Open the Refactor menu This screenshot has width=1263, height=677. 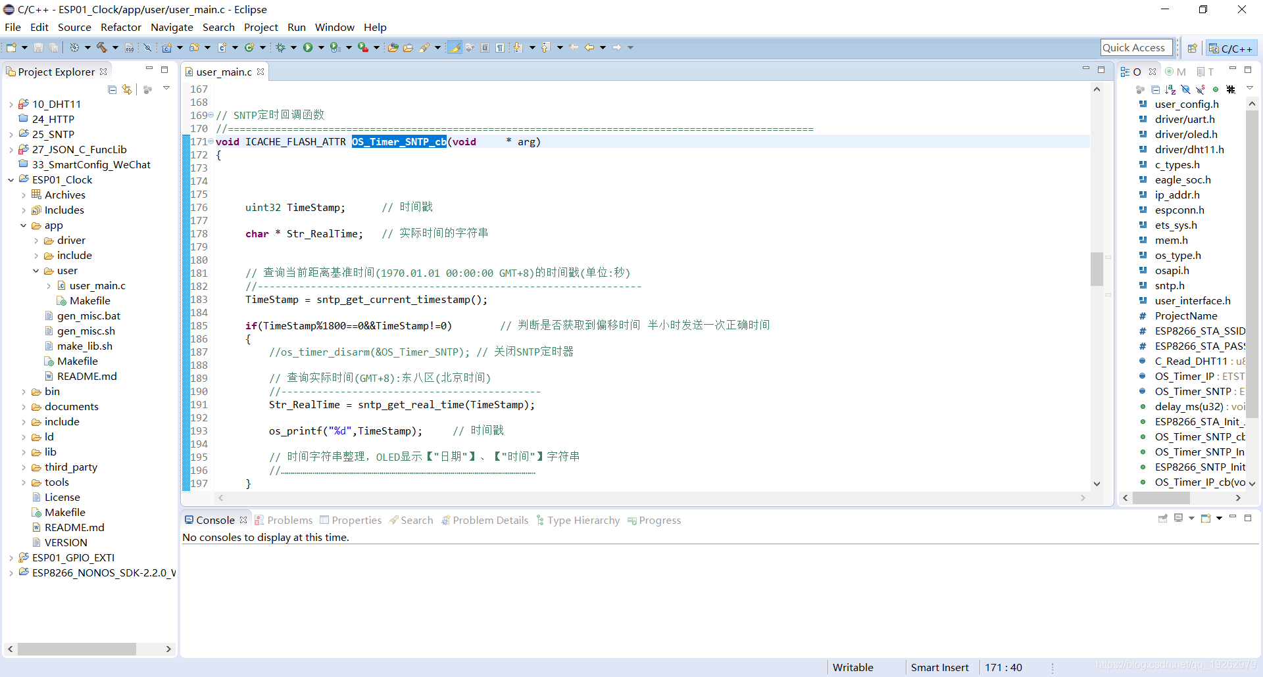[x=121, y=27]
